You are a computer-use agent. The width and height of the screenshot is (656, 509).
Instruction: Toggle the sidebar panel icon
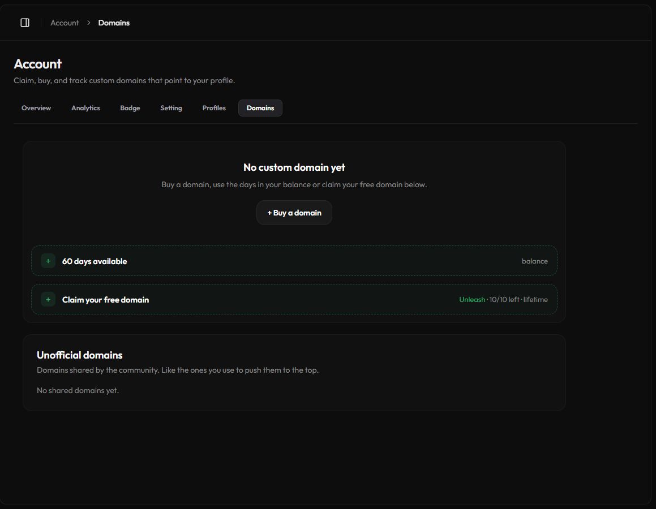point(25,23)
